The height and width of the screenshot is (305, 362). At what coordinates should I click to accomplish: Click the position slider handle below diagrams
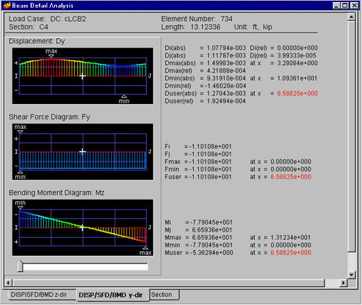(x=20, y=266)
